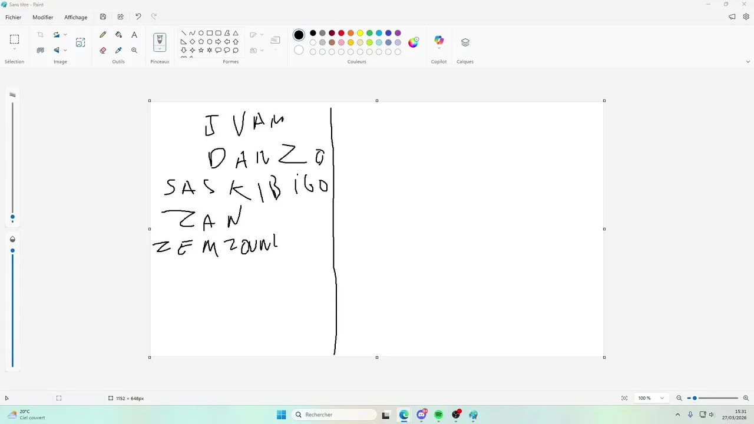Click the Save icon in title toolbar
This screenshot has width=754, height=424.
click(103, 17)
